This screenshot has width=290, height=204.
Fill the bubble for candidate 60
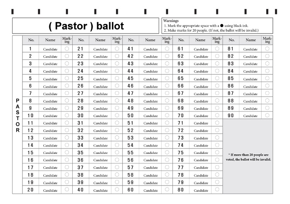(167, 190)
